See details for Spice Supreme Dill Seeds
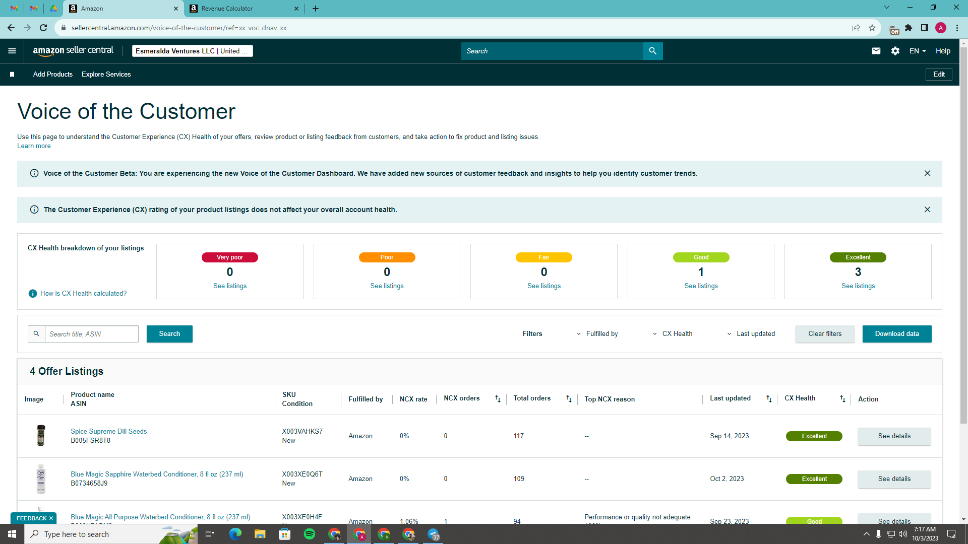Screen dimensions: 968x544 pyautogui.click(x=894, y=436)
